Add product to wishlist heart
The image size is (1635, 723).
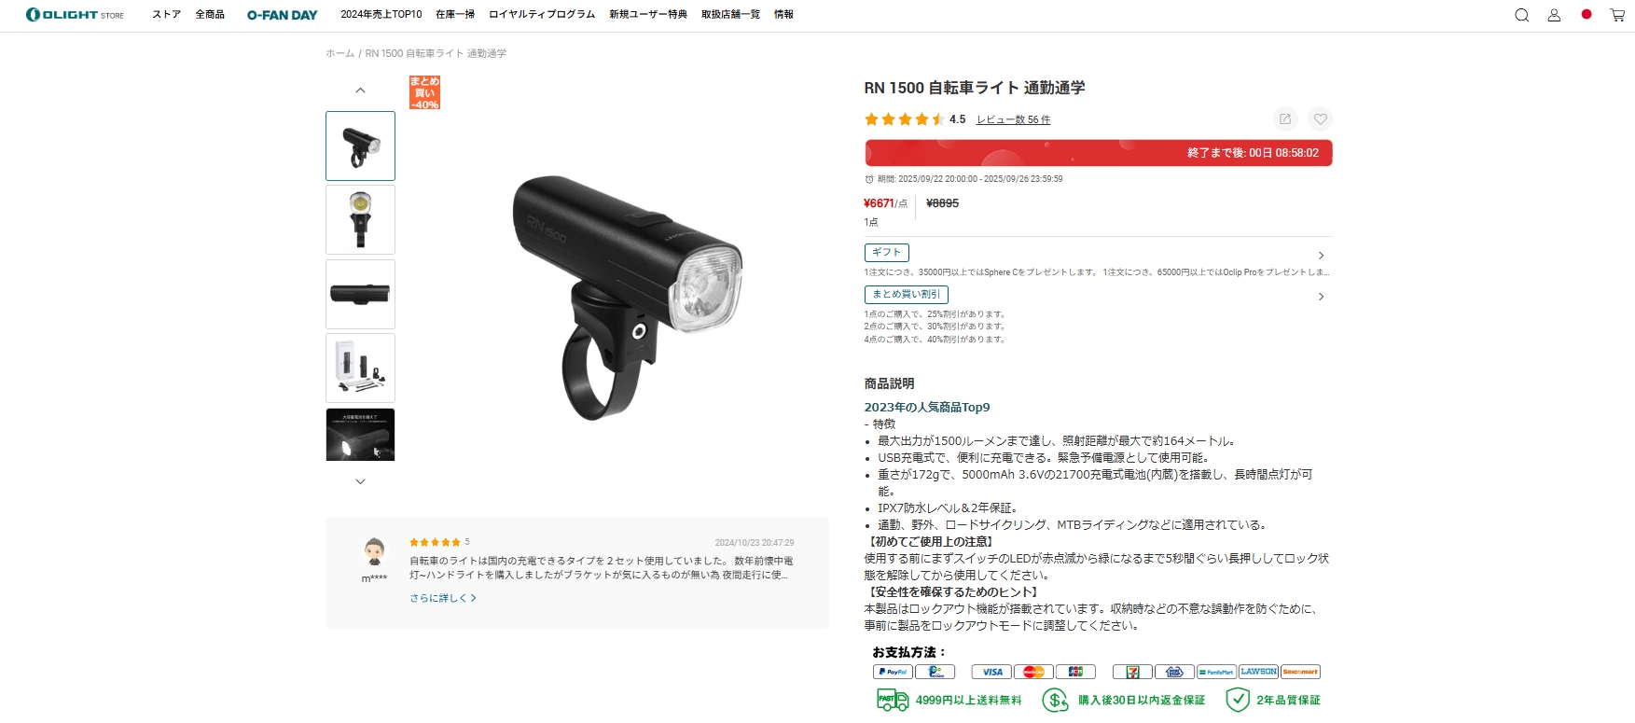[1320, 118]
